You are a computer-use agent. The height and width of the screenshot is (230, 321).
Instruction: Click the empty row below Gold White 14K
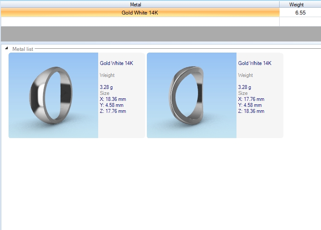(x=140, y=21)
